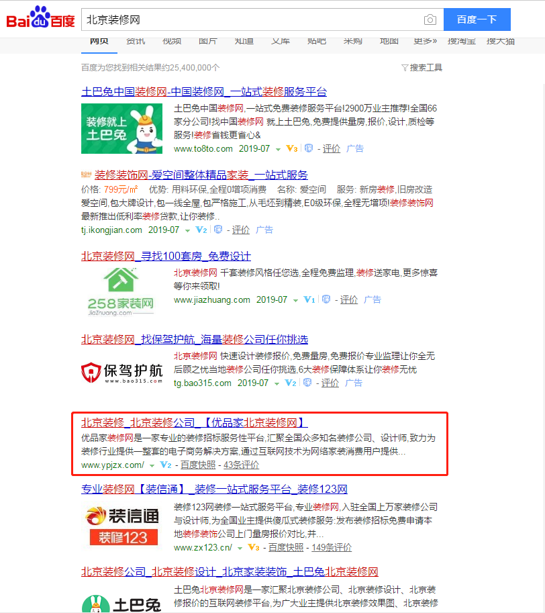Open 百度快照 for ypjzx result
This screenshot has width=545, height=613.
pos(198,465)
